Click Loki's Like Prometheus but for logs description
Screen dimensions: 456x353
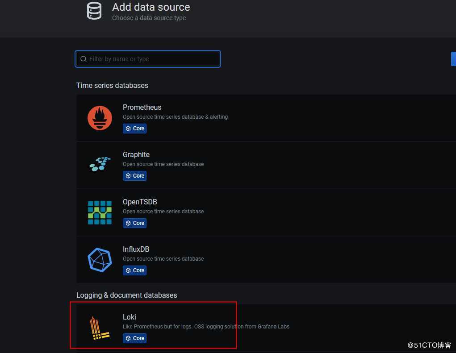point(206,327)
